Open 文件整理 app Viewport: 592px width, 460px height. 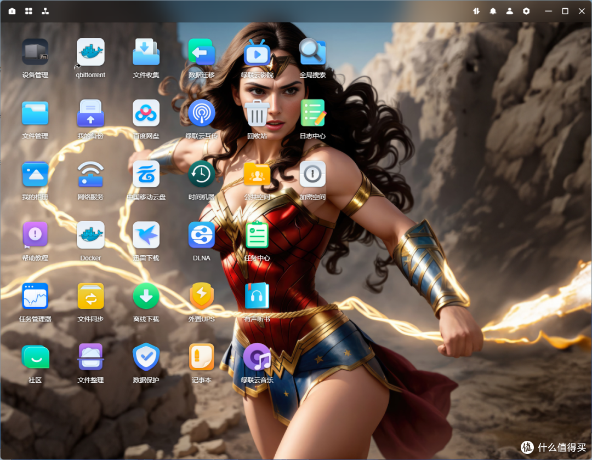90,358
